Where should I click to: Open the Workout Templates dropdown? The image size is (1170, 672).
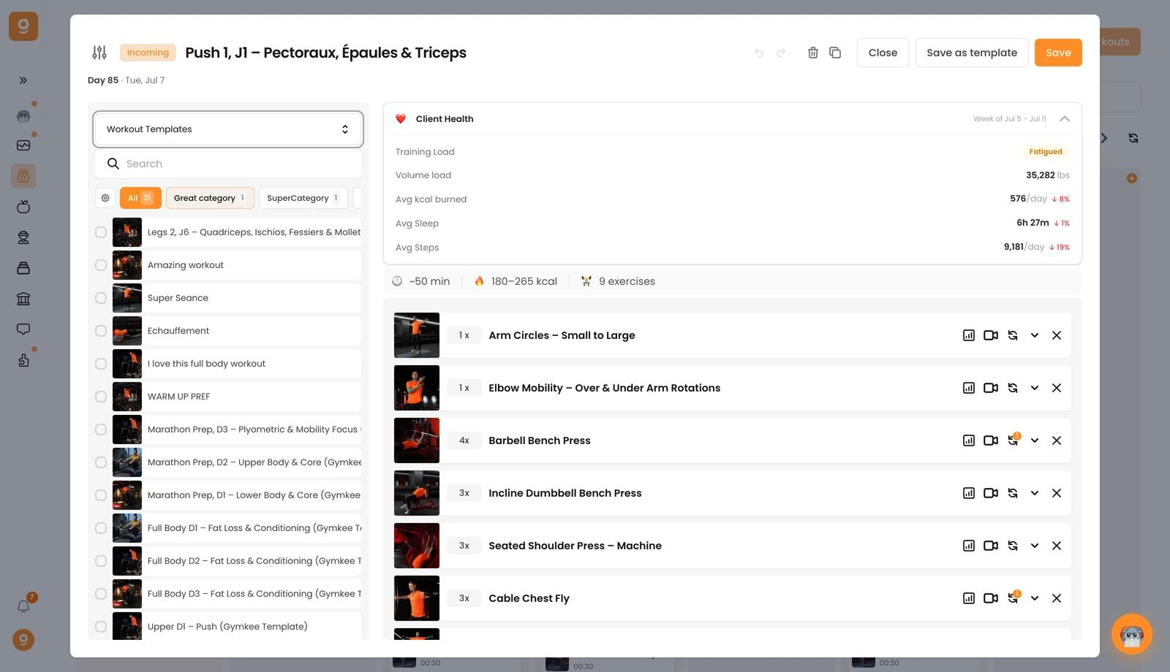tap(228, 129)
